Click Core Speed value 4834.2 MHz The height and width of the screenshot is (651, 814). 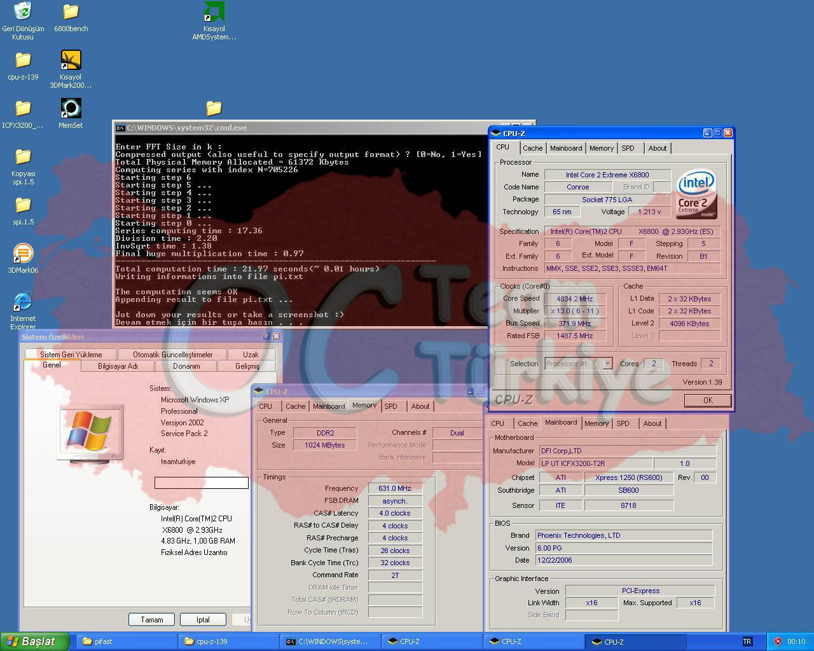575,299
